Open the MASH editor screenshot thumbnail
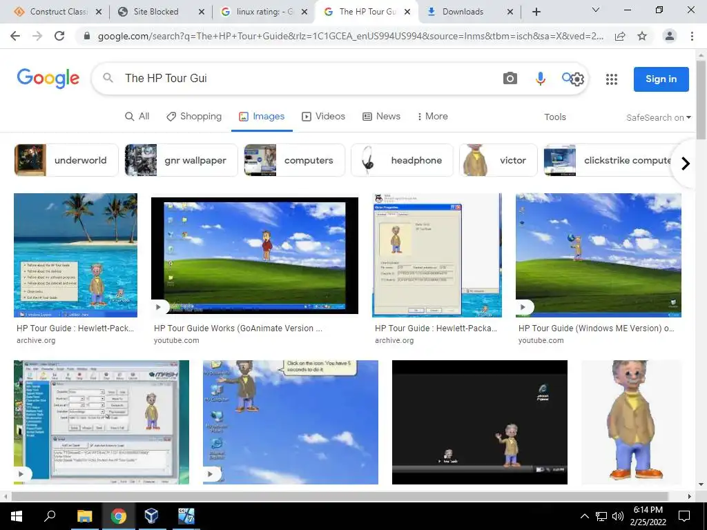This screenshot has width=707, height=530. (x=101, y=422)
